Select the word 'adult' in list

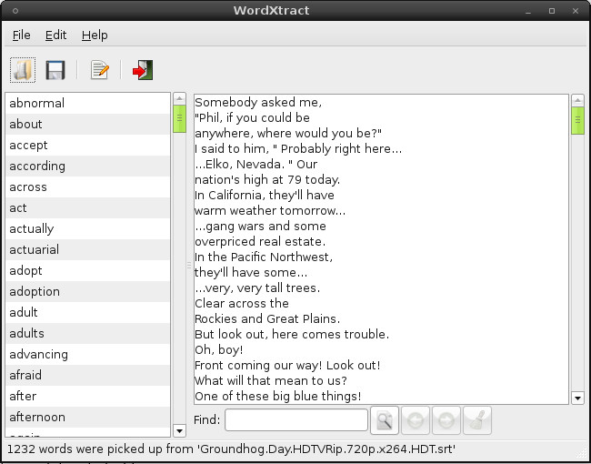88,312
